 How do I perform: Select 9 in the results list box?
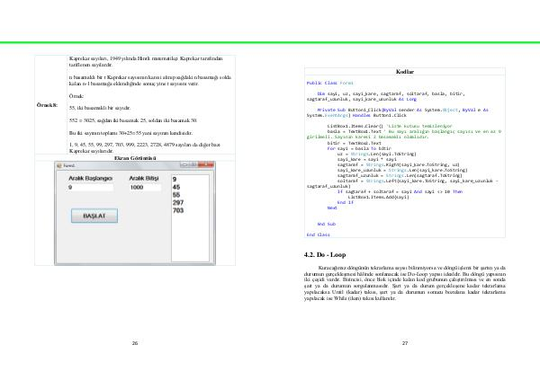[175, 181]
